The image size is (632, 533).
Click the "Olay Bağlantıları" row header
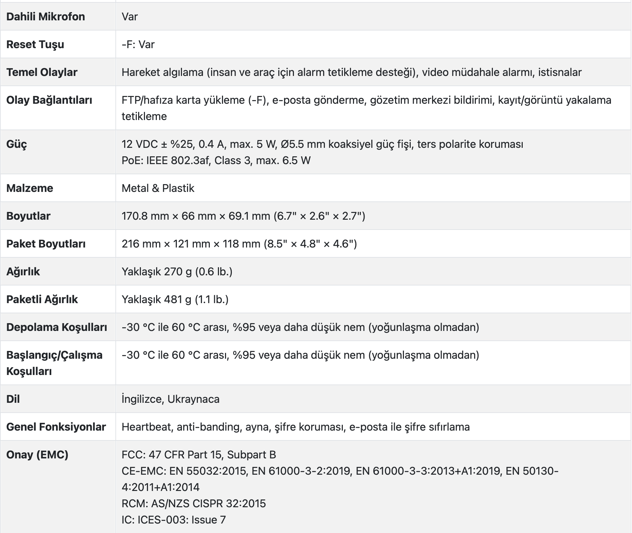coord(49,100)
